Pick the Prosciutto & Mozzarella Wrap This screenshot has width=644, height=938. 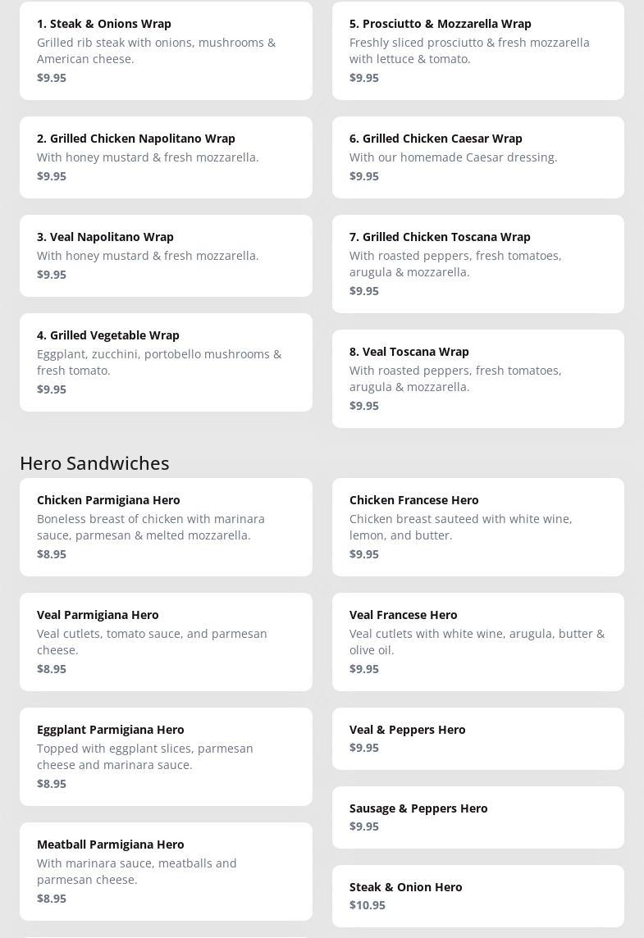point(477,50)
